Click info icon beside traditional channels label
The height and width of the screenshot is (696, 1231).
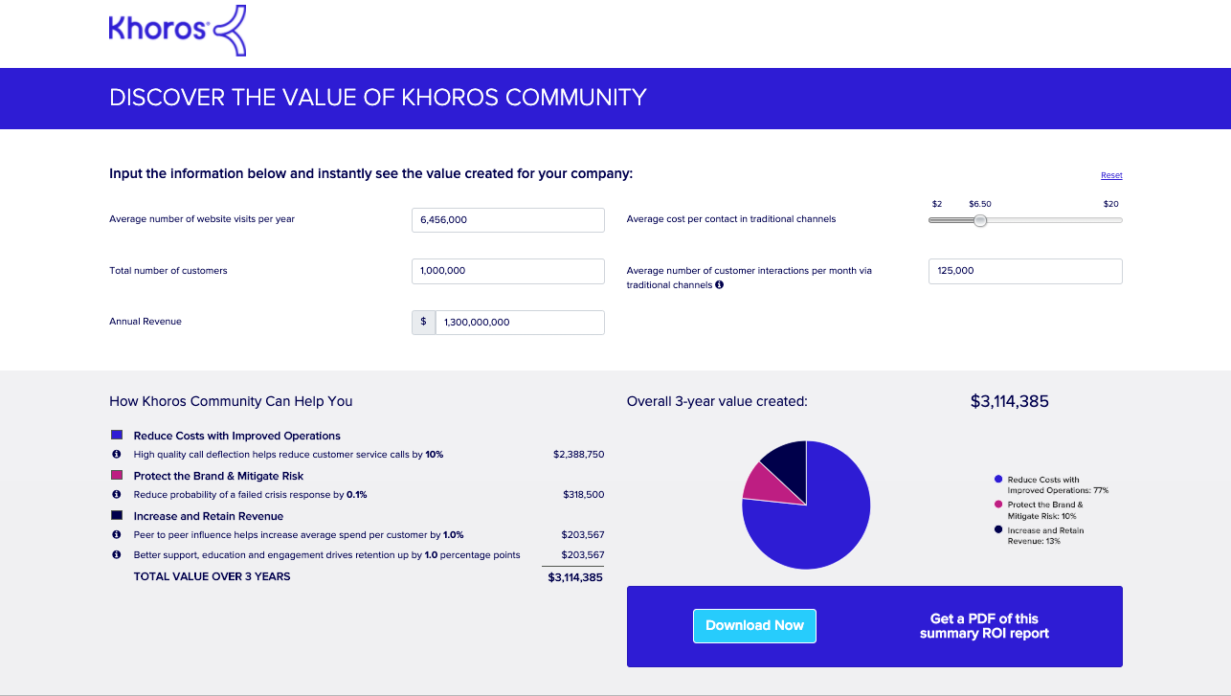coord(719,284)
